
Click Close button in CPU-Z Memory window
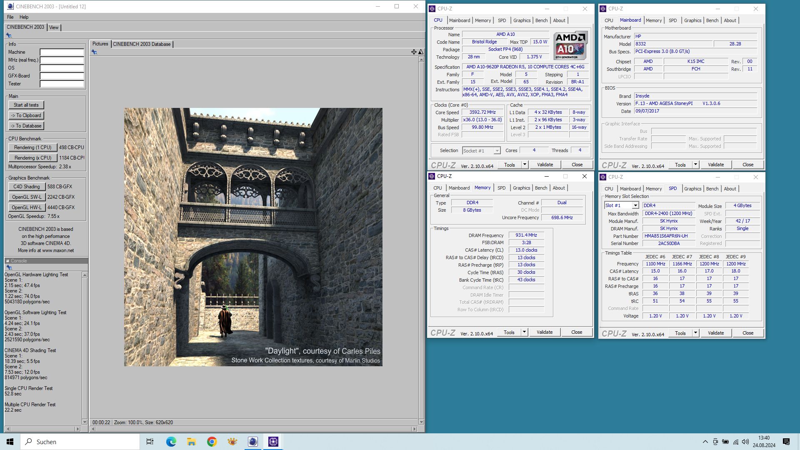click(577, 332)
